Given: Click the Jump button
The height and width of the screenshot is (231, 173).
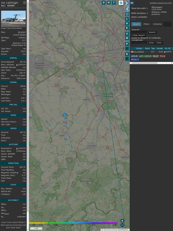Looking at the screenshot, I should (x=151, y=43).
